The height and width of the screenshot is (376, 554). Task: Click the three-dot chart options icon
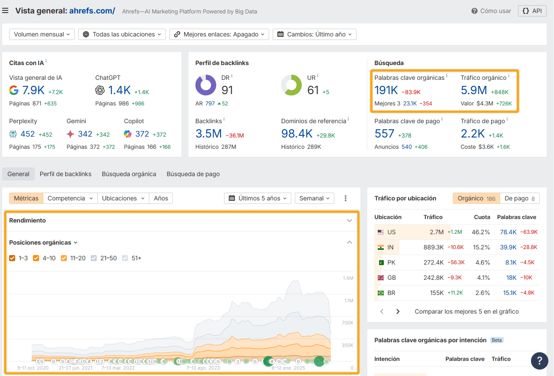346,198
